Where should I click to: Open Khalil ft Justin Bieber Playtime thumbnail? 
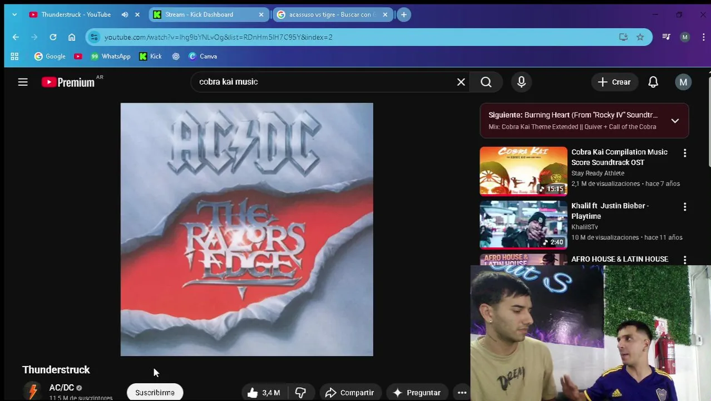tap(524, 224)
